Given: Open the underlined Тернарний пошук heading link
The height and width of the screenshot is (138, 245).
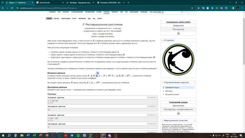Looking at the screenshot, I should 178,102.
